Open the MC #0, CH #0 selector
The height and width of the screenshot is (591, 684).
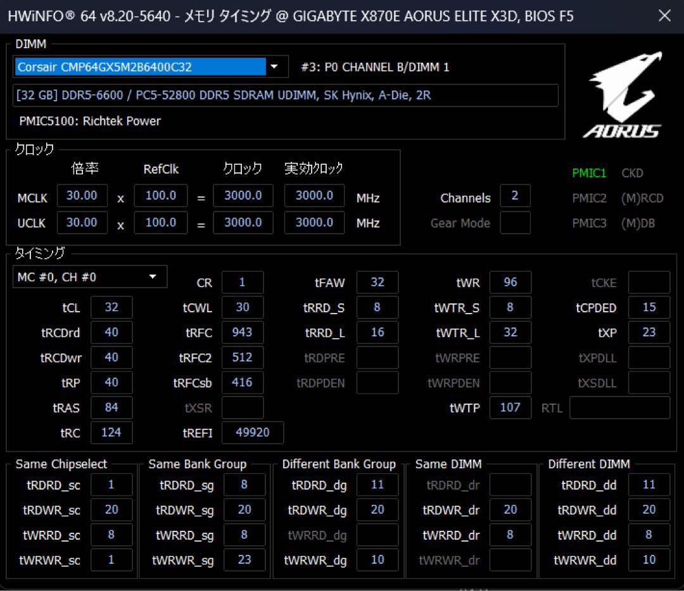point(89,277)
